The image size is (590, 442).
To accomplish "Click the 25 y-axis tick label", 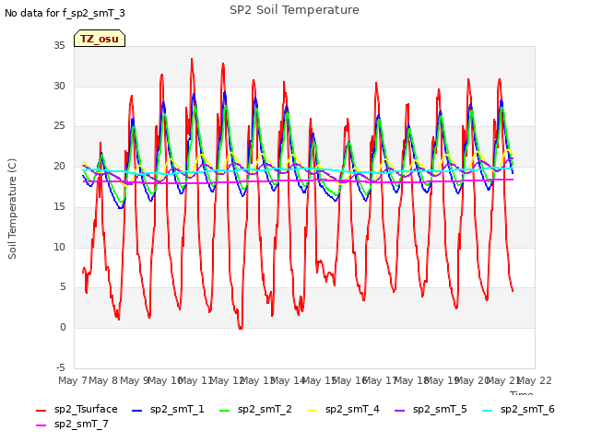I will tap(59, 126).
